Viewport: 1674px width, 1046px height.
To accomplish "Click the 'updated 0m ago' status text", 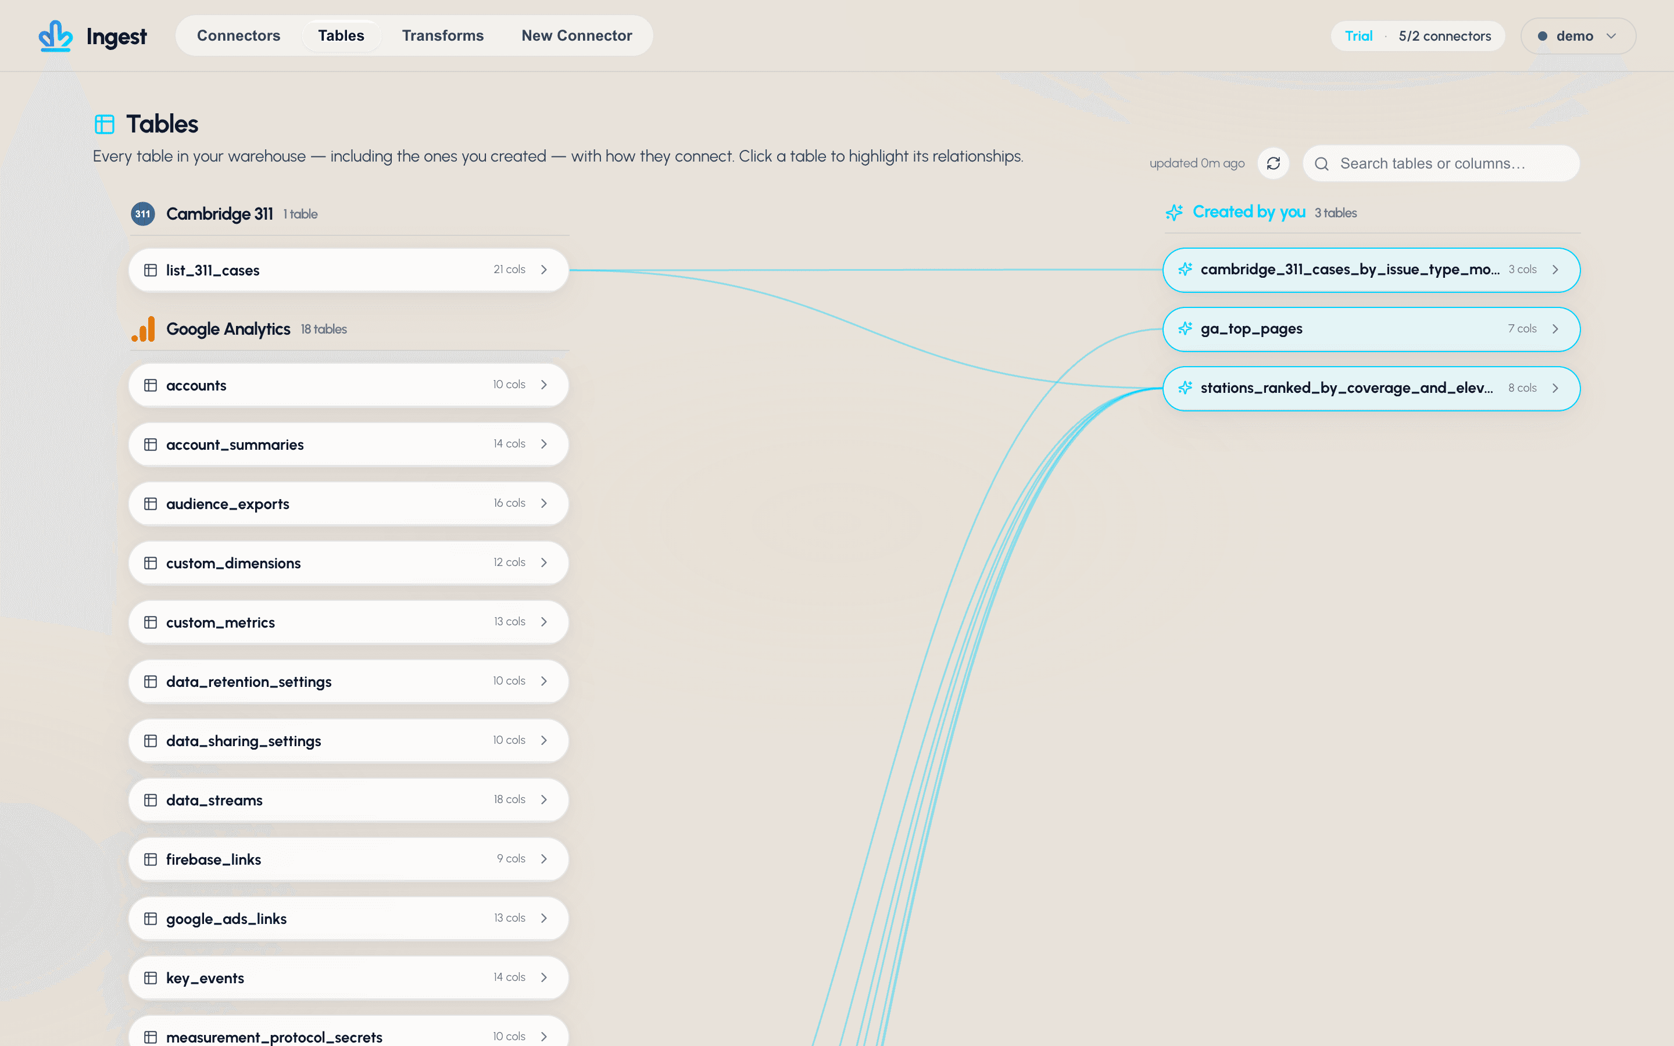I will pos(1197,163).
